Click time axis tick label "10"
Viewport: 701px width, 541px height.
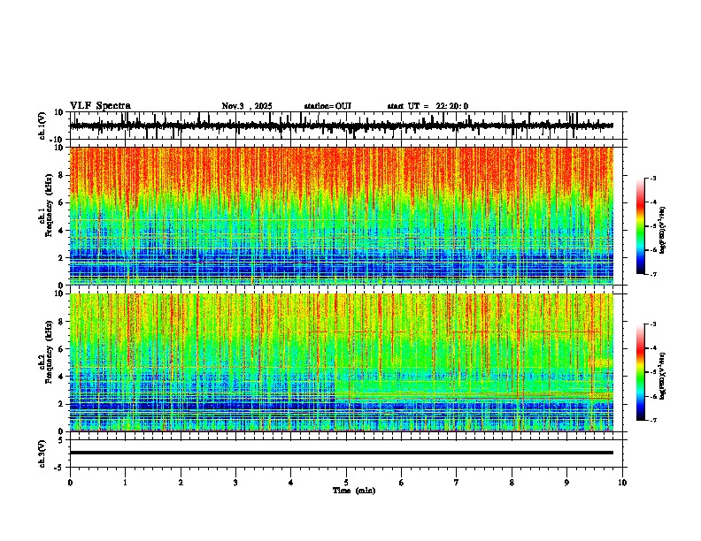(x=622, y=483)
